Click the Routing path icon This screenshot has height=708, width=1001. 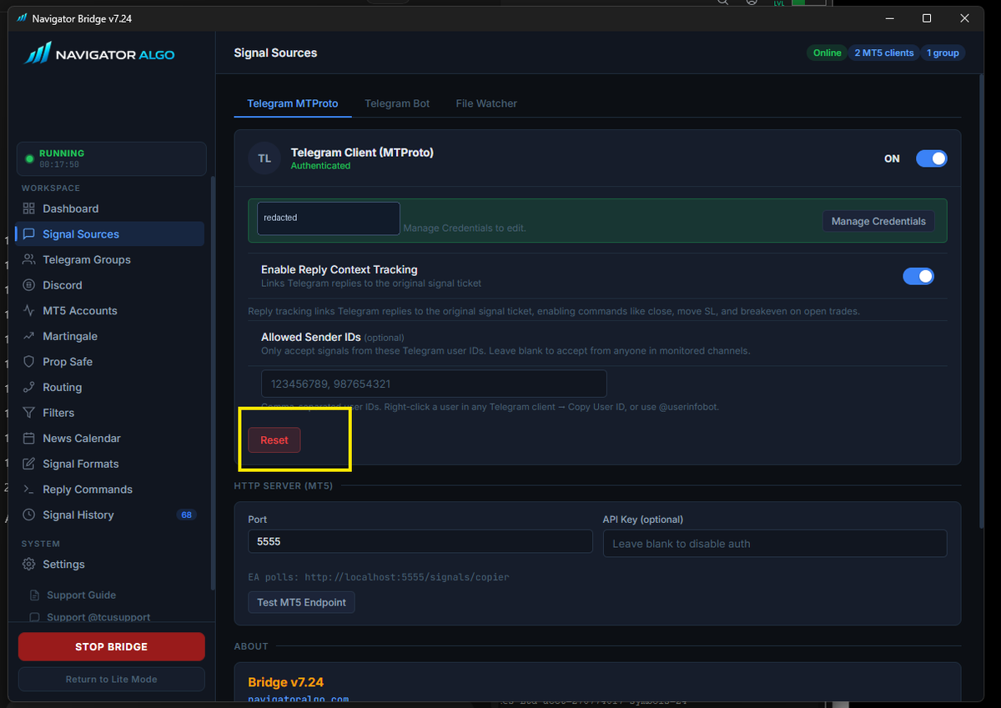29,387
